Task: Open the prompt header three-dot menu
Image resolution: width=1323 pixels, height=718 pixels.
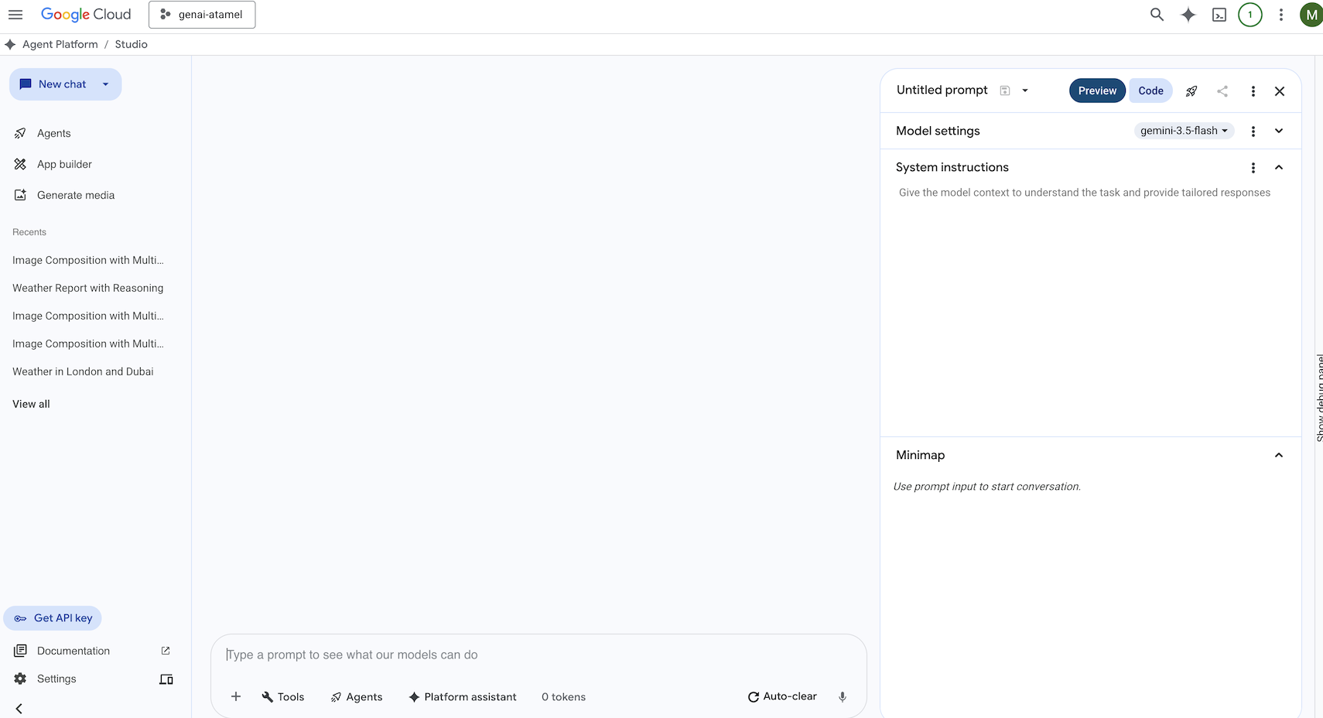Action: 1253,91
